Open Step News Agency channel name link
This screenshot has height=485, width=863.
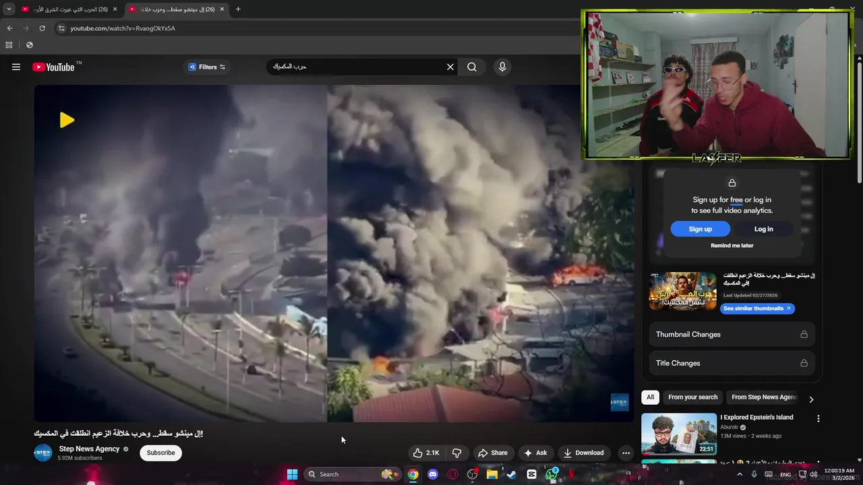(x=89, y=449)
